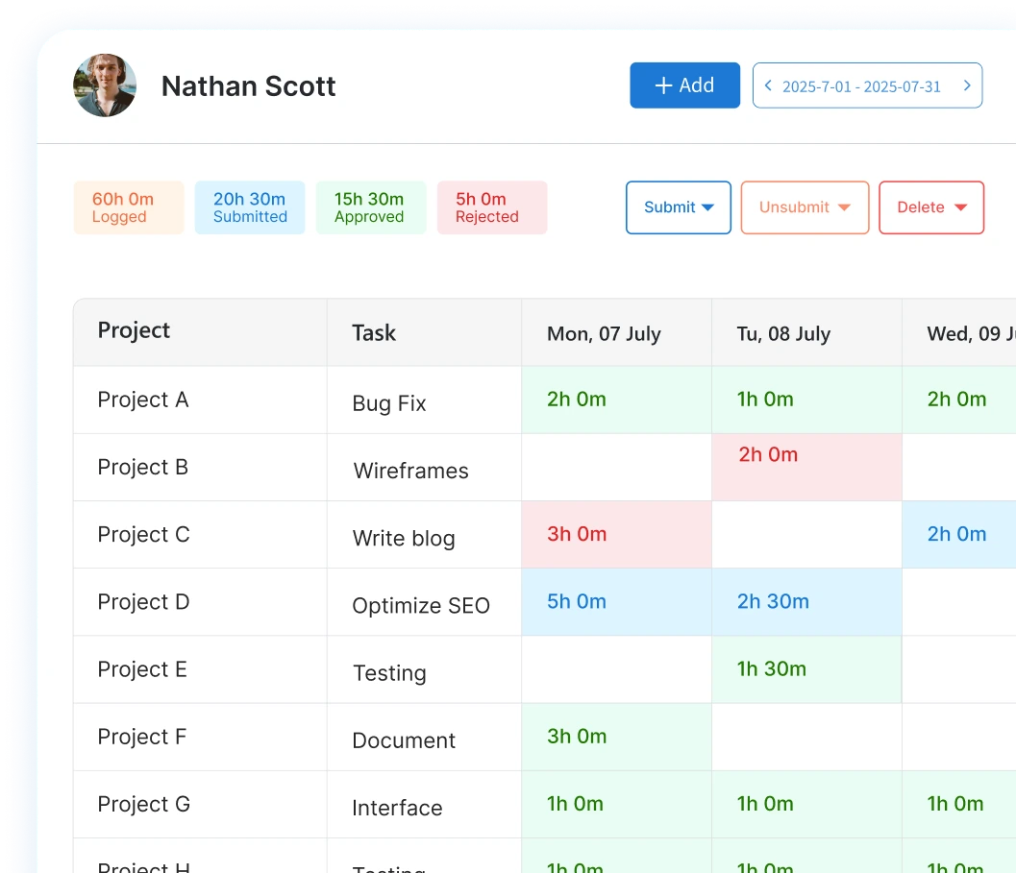
Task: Open the date range 2025-7-01 - 2025-07-31 picker
Action: pyautogui.click(x=864, y=85)
